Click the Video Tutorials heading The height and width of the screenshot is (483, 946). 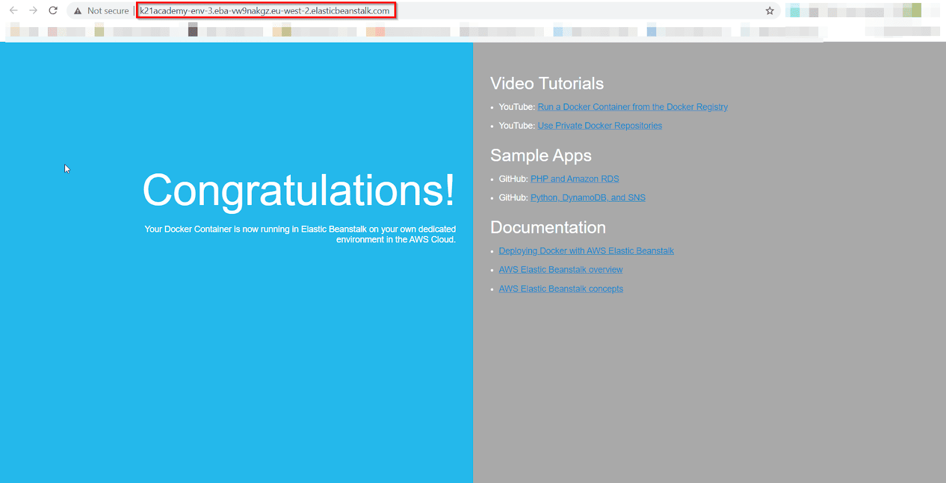tap(547, 83)
